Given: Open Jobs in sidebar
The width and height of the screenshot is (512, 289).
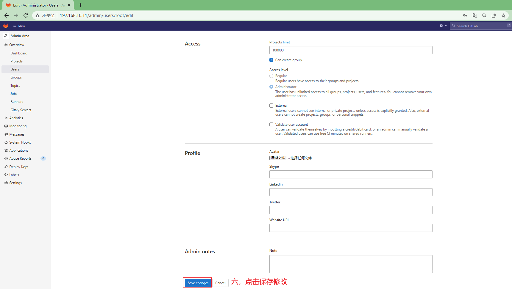Looking at the screenshot, I should 14,94.
